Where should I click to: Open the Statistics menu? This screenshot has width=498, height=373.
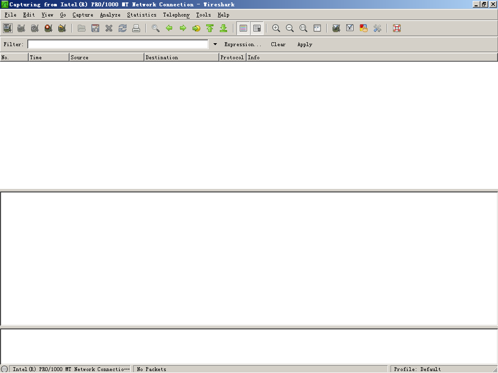pos(142,15)
